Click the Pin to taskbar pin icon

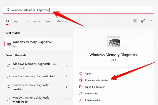pyautogui.click(x=81, y=100)
